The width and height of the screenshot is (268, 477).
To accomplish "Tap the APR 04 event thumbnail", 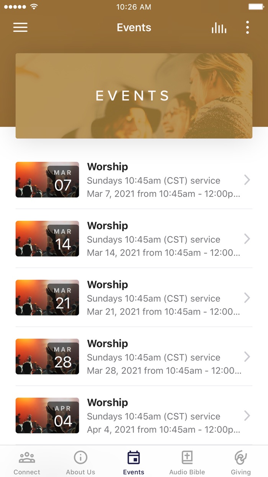I will click(x=47, y=416).
